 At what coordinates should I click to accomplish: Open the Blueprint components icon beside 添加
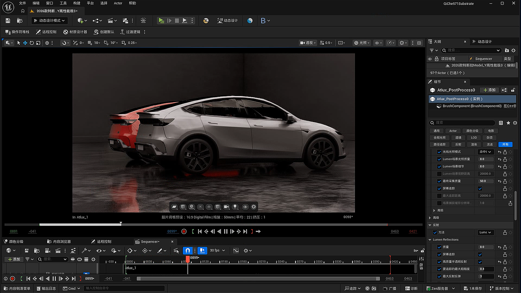[x=504, y=90]
